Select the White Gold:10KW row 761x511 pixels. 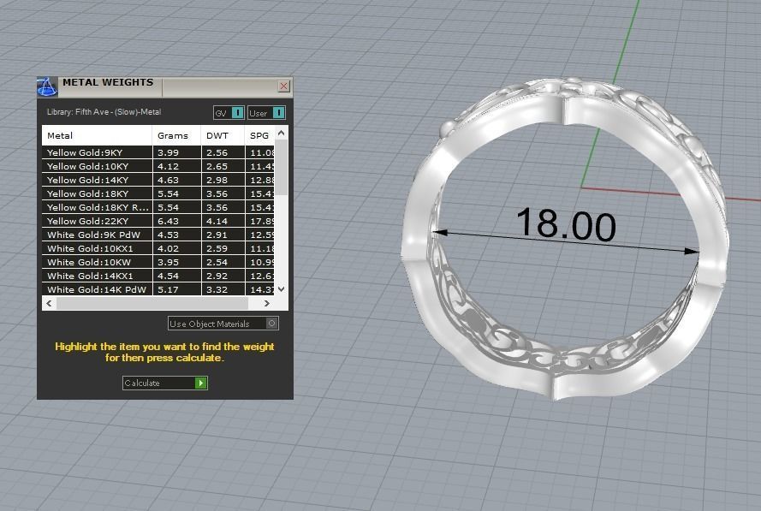point(158,262)
